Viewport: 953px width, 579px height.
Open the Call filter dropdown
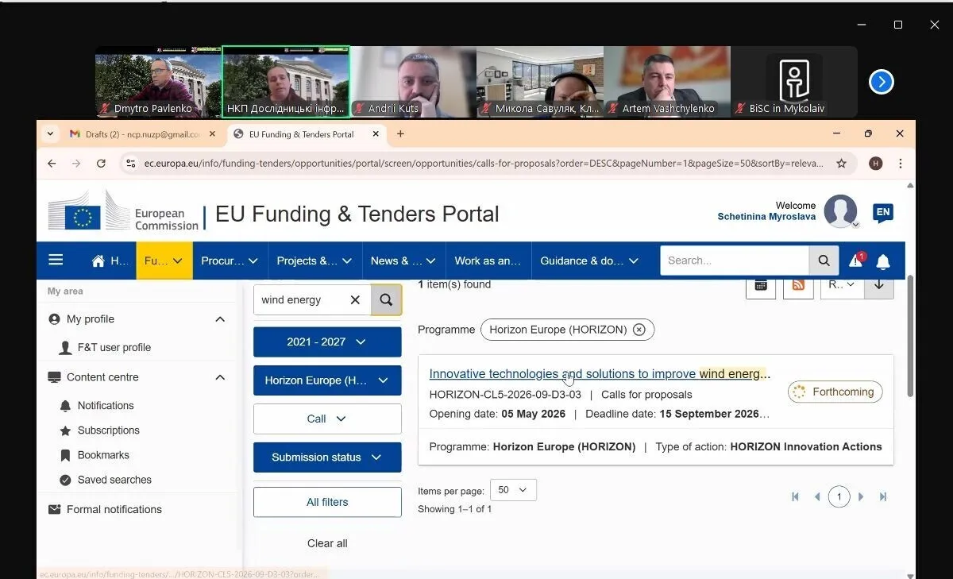(327, 419)
